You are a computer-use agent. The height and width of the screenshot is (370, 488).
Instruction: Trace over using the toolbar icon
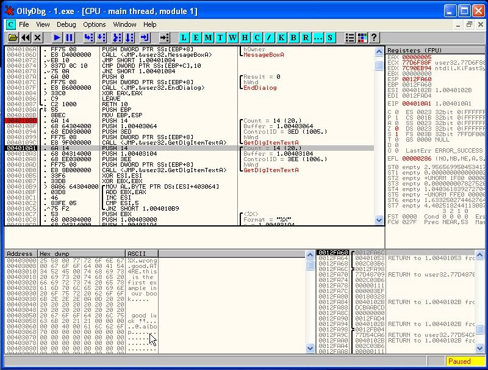coord(129,38)
